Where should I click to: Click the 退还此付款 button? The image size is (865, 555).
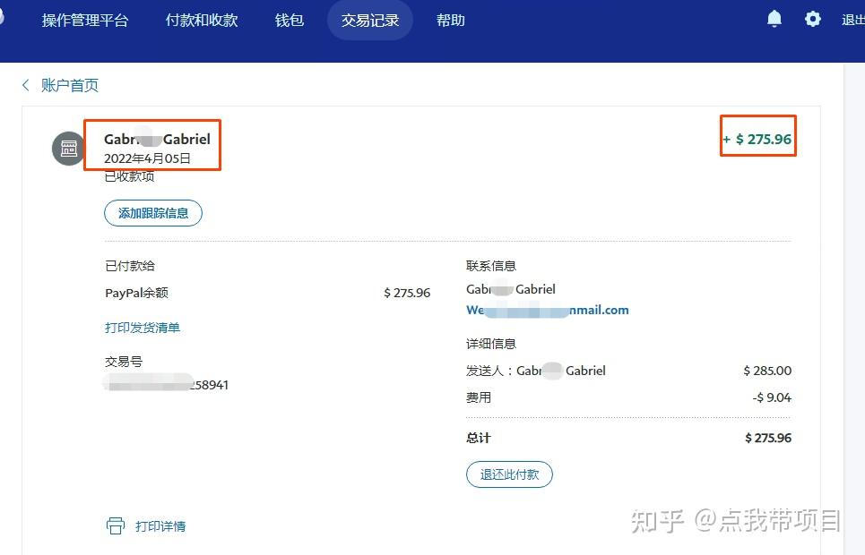click(x=509, y=474)
